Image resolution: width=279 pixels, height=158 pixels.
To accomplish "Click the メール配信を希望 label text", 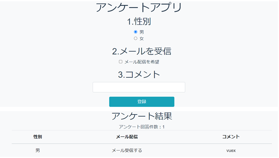I will click(142, 62).
